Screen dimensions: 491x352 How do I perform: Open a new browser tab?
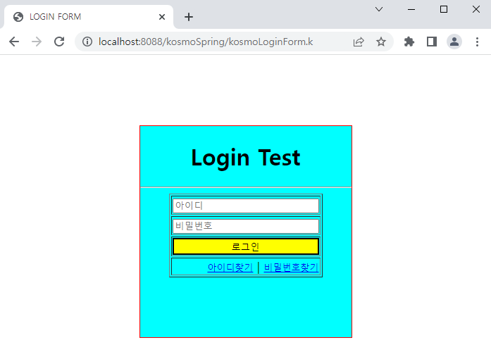[189, 17]
